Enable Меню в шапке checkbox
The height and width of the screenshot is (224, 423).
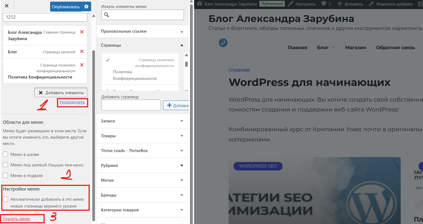click(6, 154)
